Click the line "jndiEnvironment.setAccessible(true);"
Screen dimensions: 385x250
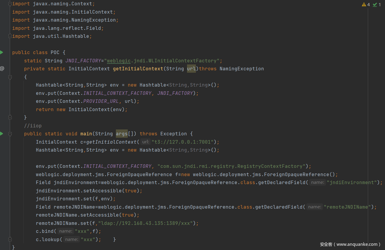(x=89, y=191)
